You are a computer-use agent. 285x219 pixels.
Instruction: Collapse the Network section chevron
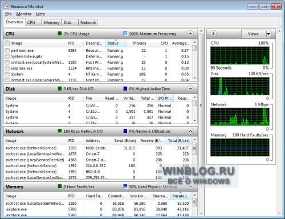click(x=190, y=131)
